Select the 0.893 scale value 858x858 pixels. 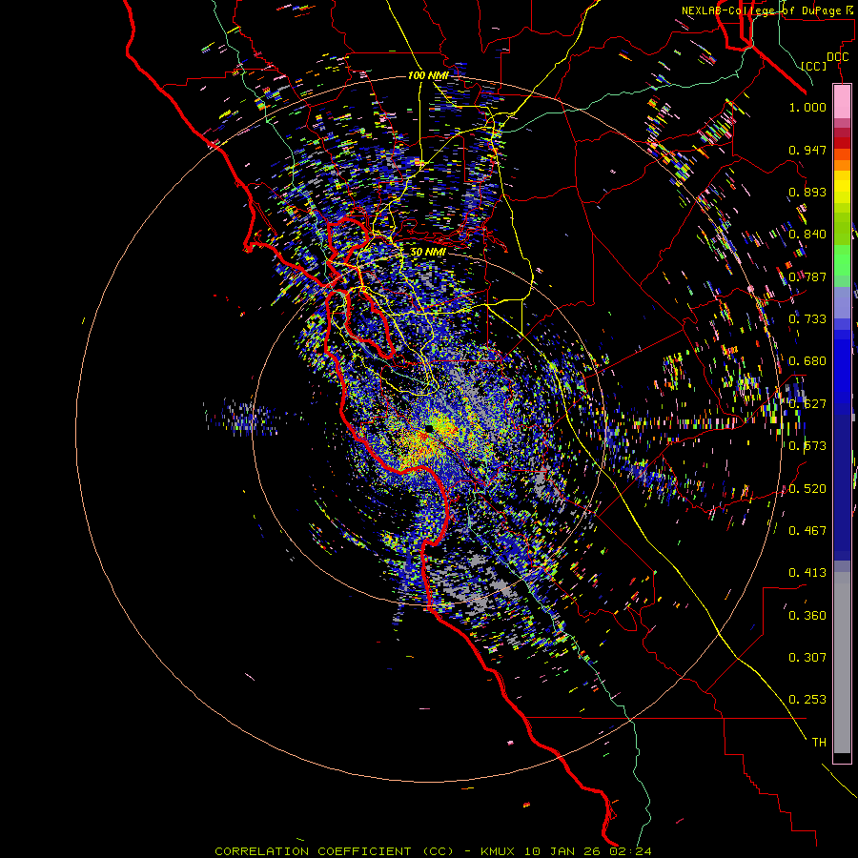[x=807, y=192]
